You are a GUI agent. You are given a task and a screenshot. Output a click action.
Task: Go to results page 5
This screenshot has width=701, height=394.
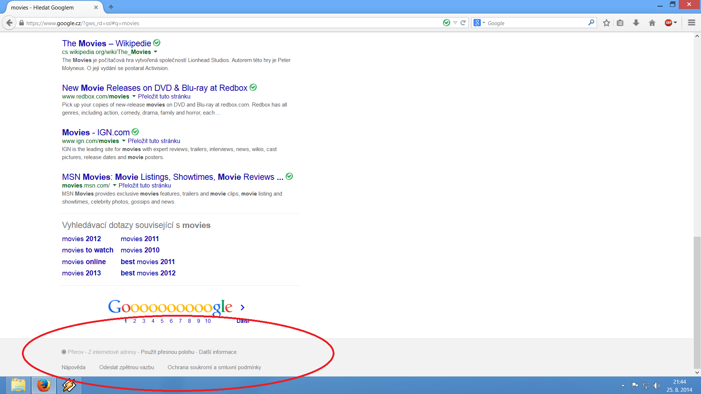point(162,321)
